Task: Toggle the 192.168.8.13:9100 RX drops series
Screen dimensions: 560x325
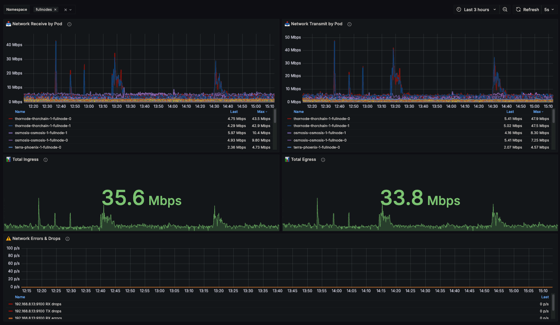Action: (x=38, y=304)
